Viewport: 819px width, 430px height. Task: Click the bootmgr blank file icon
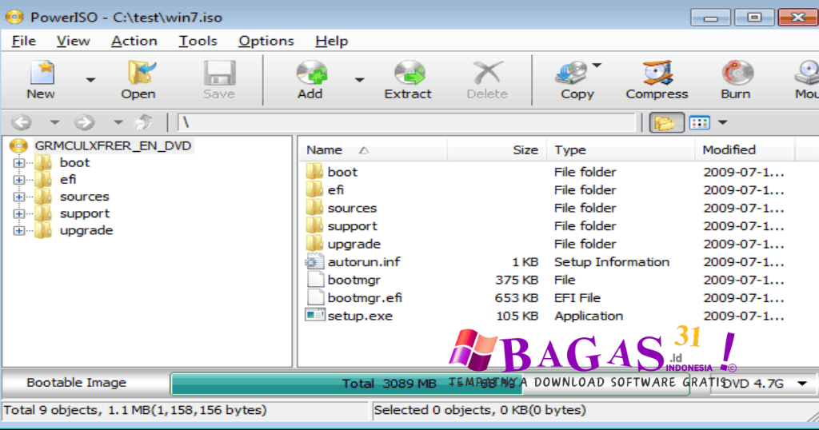coord(315,280)
